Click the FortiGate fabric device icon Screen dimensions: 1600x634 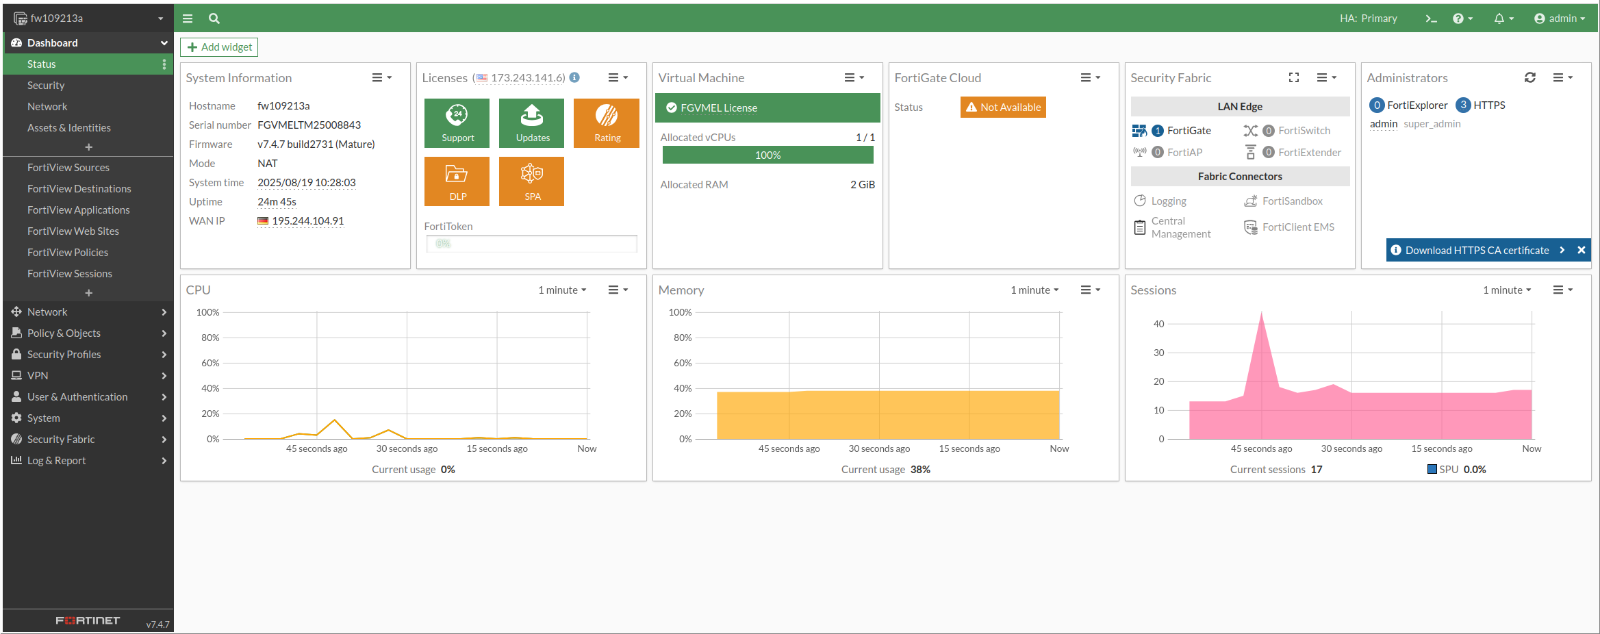1139,131
